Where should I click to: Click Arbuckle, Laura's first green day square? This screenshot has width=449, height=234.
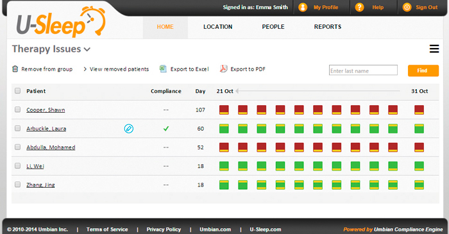pos(224,129)
